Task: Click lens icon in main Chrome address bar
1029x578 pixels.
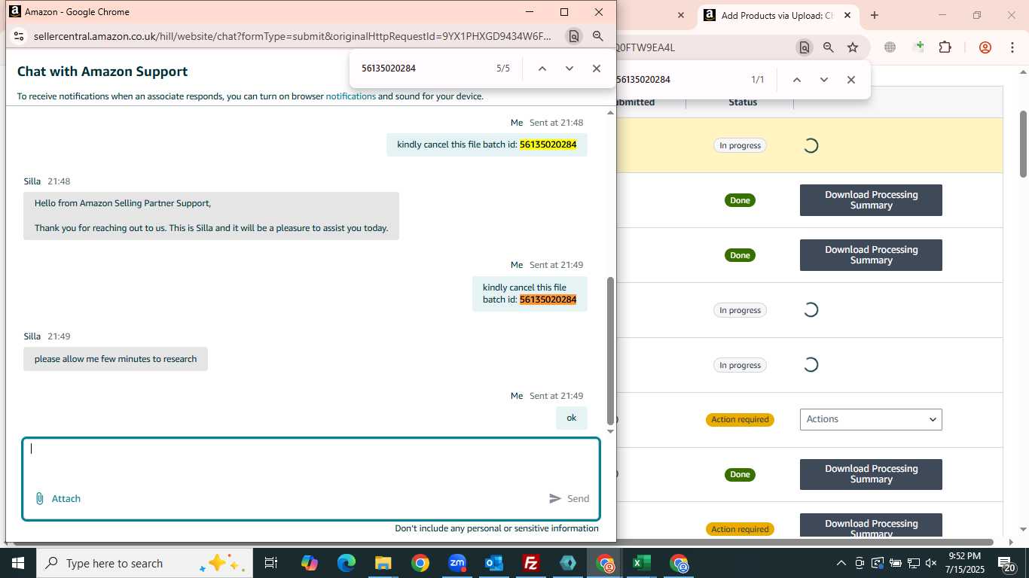Action: tap(805, 47)
